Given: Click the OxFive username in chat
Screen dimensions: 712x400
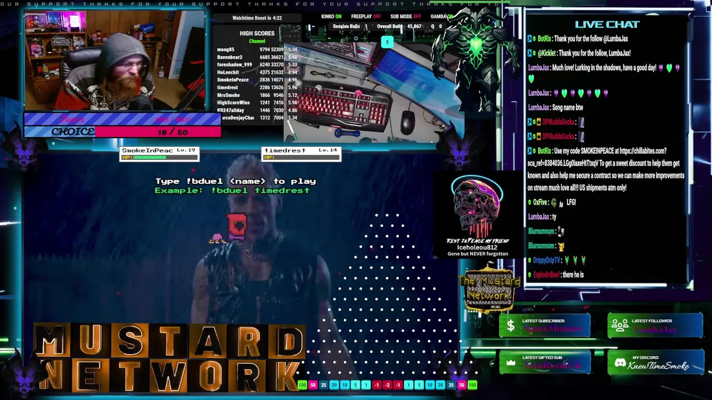Looking at the screenshot, I should click(540, 203).
